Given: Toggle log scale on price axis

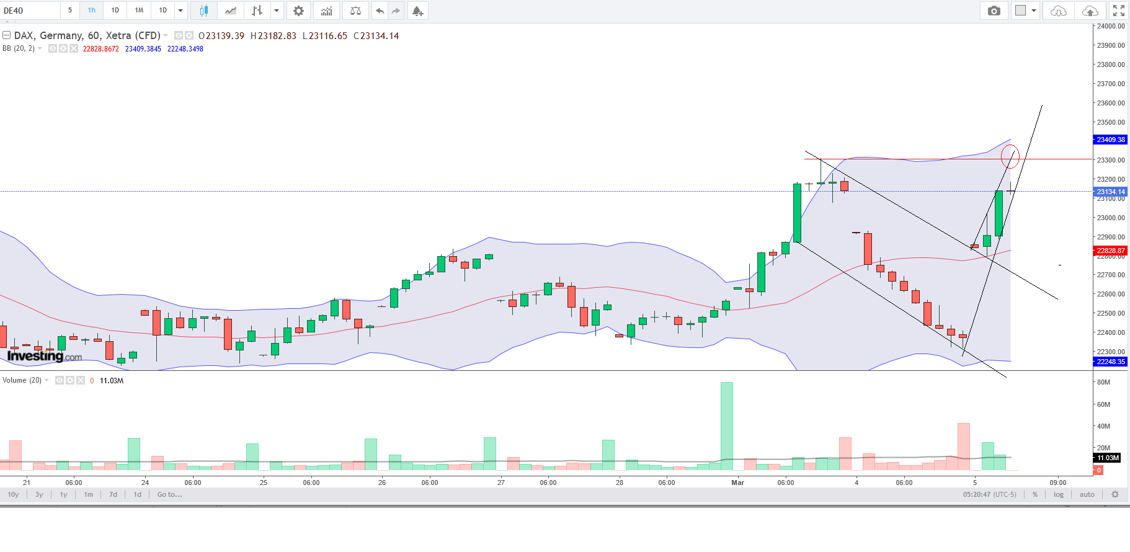Looking at the screenshot, I should click(x=1058, y=494).
